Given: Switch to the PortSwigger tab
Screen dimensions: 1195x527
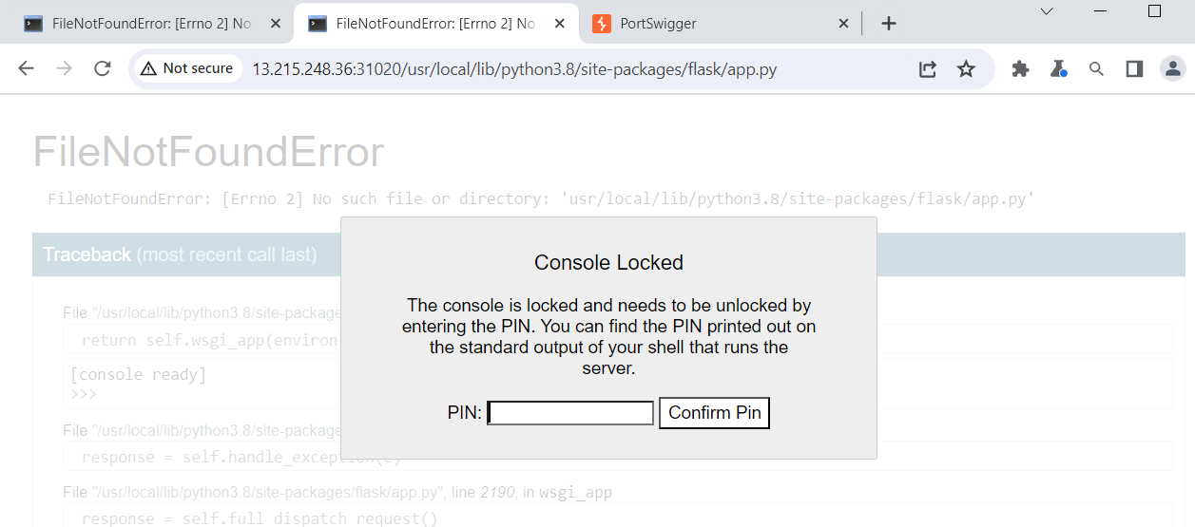Looking at the screenshot, I should point(713,24).
